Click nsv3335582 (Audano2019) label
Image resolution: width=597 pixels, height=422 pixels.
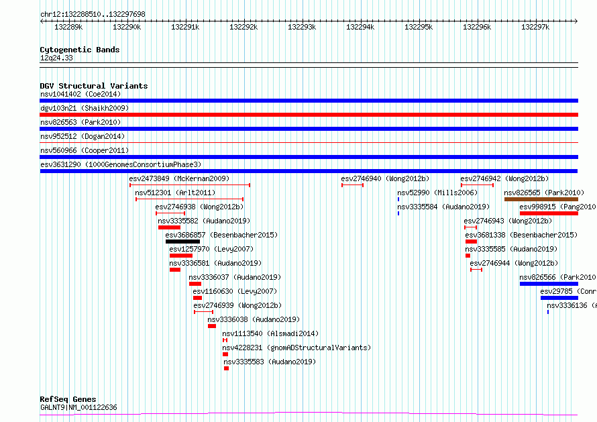tap(204, 221)
